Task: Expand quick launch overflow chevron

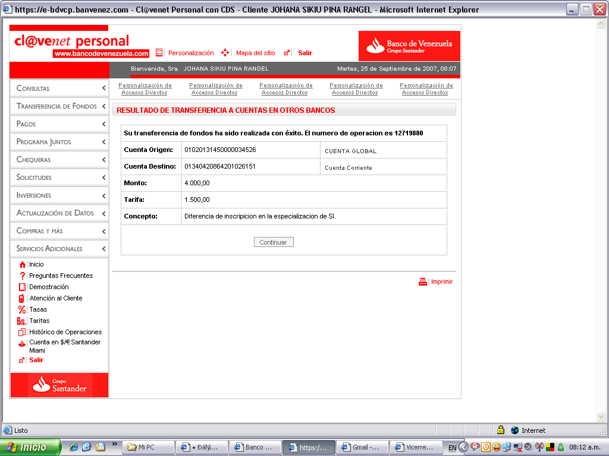Action: [115, 444]
